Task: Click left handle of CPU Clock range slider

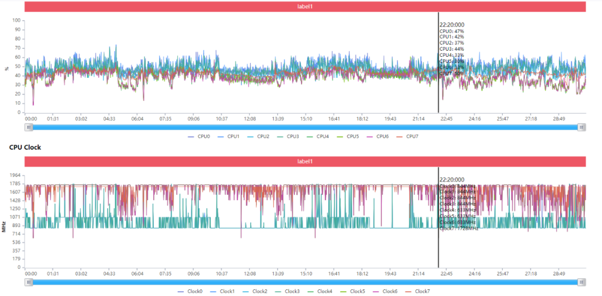Action: (29, 282)
